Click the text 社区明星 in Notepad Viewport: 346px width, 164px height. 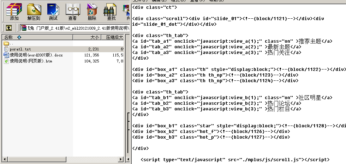(x=310, y=98)
